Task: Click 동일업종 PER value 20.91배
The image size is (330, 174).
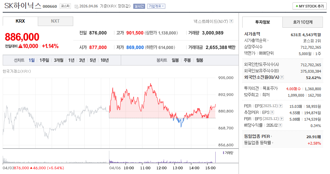Action: coord(313,137)
